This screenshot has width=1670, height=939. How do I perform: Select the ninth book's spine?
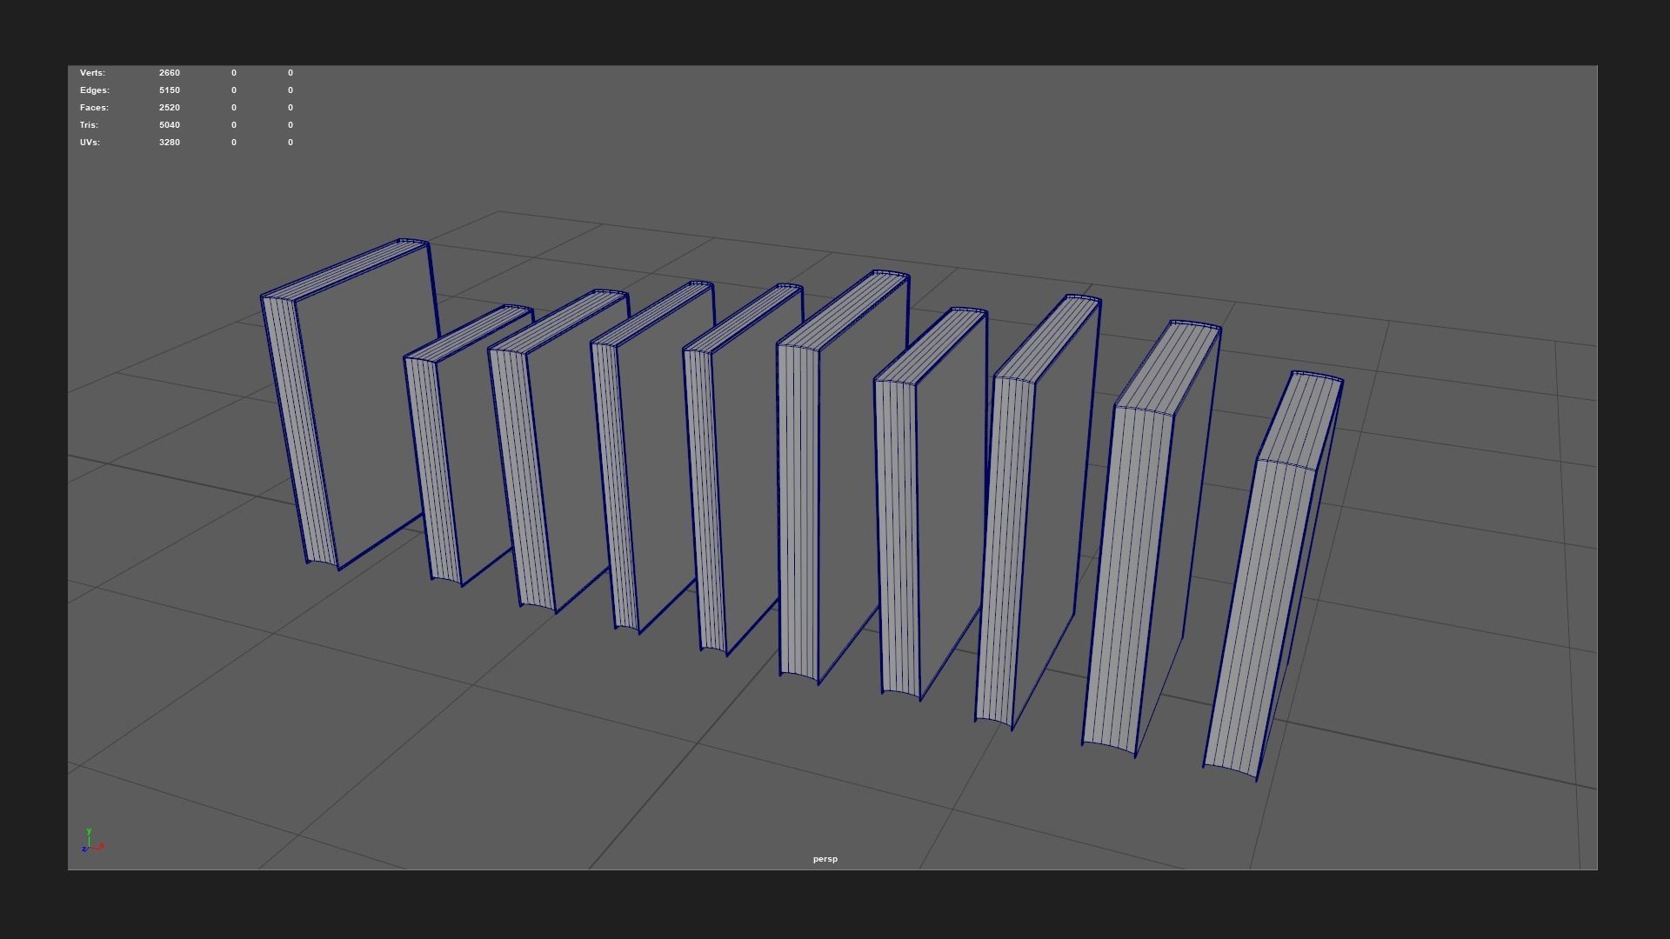[x=1126, y=574]
